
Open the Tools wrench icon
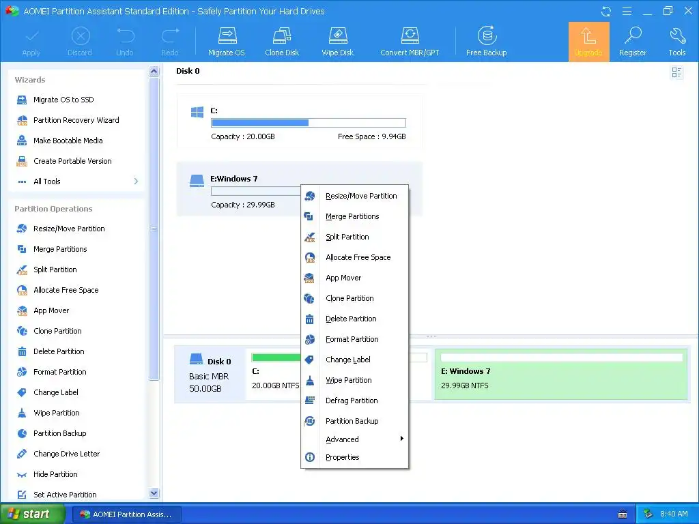click(x=676, y=42)
